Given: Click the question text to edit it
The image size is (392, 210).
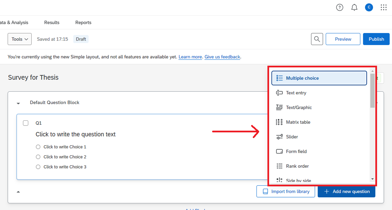Looking at the screenshot, I should (76, 134).
